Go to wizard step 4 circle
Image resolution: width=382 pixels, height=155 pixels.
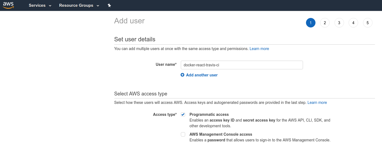click(x=353, y=23)
